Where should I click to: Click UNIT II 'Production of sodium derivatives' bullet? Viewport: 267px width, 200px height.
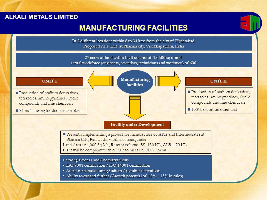(x=221, y=97)
